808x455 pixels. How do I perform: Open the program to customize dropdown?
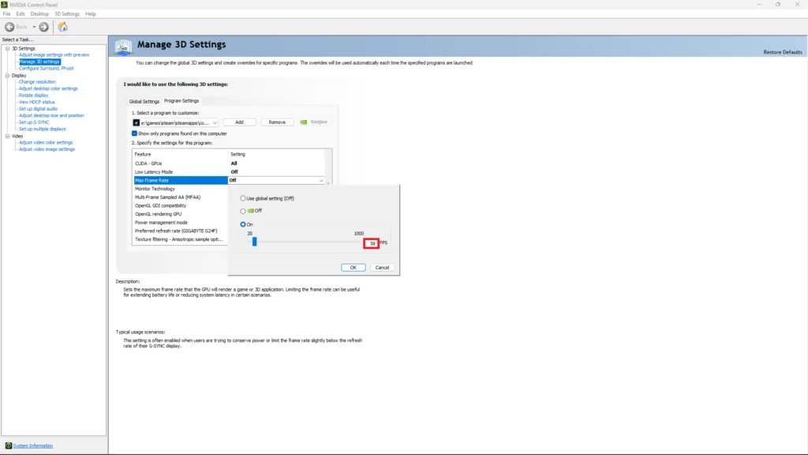pyautogui.click(x=215, y=122)
